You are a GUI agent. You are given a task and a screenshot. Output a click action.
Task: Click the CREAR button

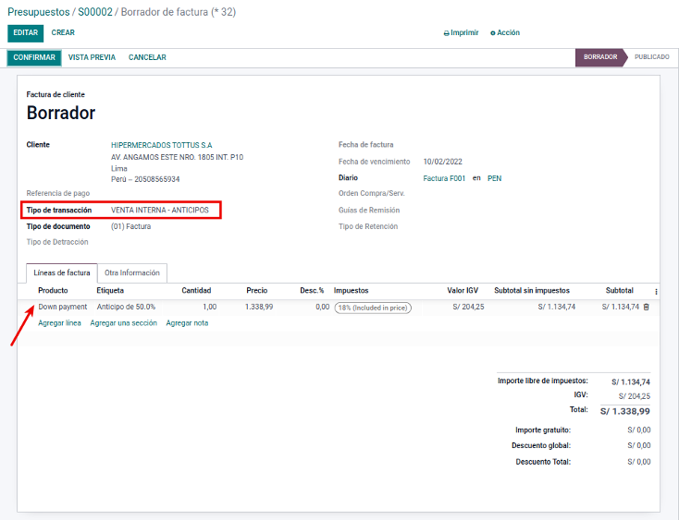(x=63, y=32)
